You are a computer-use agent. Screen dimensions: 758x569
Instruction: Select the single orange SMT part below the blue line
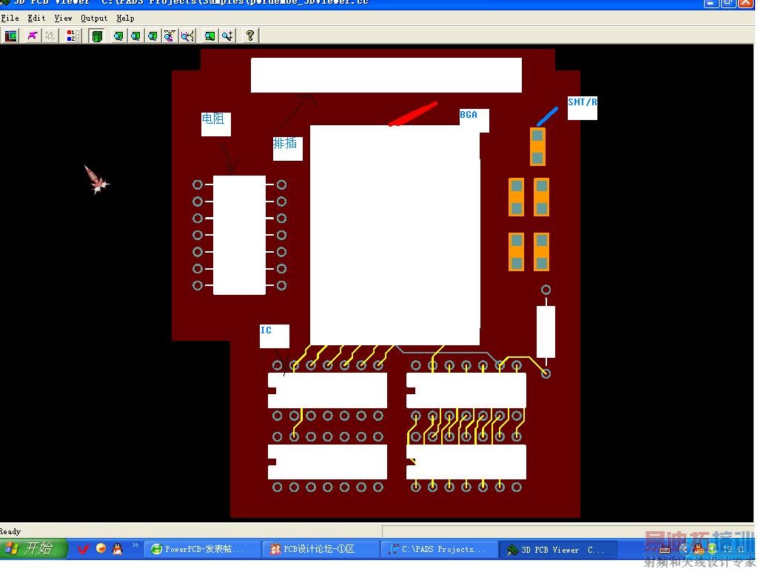coord(537,147)
